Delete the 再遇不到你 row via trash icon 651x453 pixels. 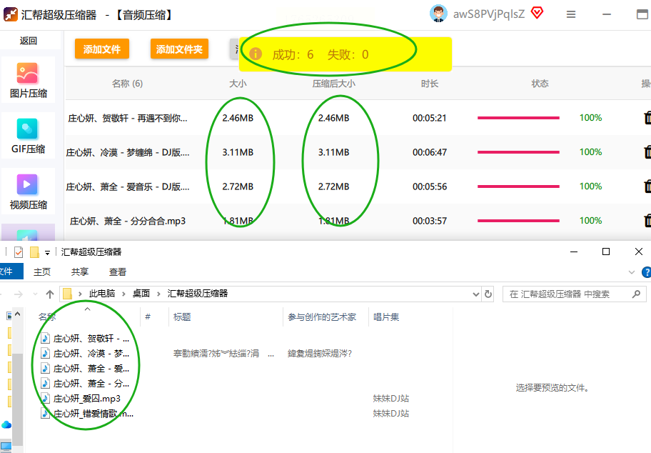tap(647, 118)
